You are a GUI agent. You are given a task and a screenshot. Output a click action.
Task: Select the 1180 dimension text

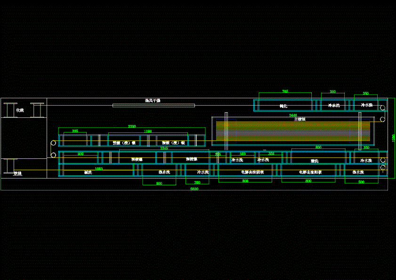pos(148,131)
